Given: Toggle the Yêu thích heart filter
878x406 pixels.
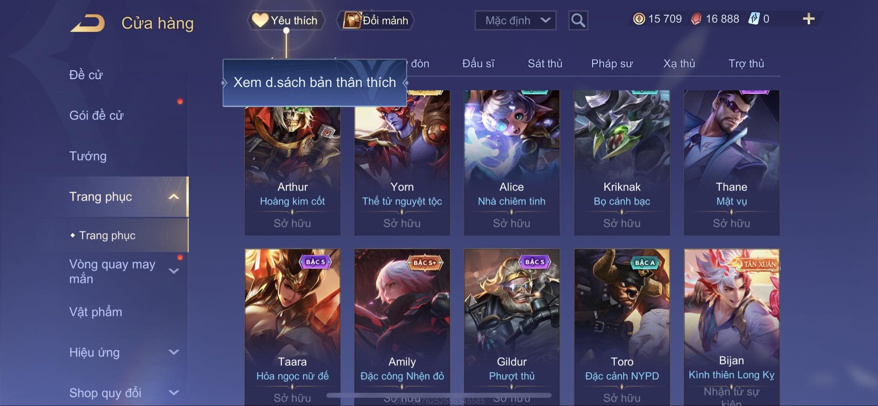Looking at the screenshot, I should [286, 20].
